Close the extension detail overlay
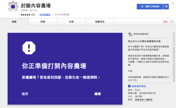 172,4
